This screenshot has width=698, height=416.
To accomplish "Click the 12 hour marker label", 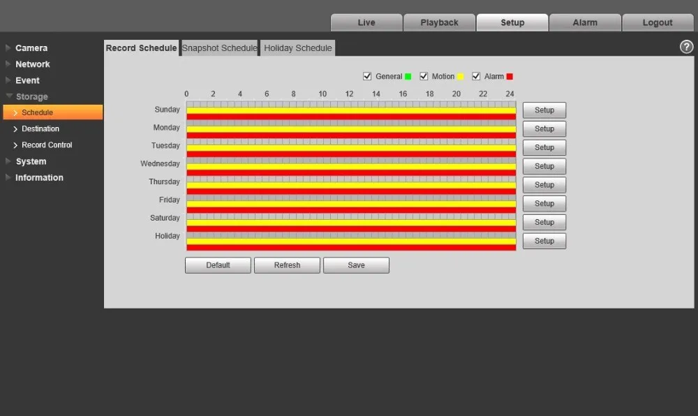I will coord(349,94).
